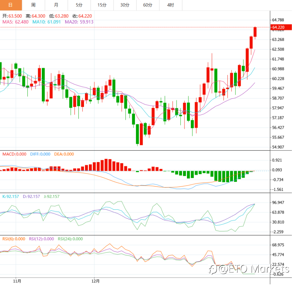
Task: Click the MA10: 61.091 indicator label
Action: [46, 22]
